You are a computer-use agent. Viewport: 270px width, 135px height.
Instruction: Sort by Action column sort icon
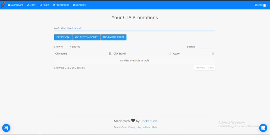coord(213,54)
